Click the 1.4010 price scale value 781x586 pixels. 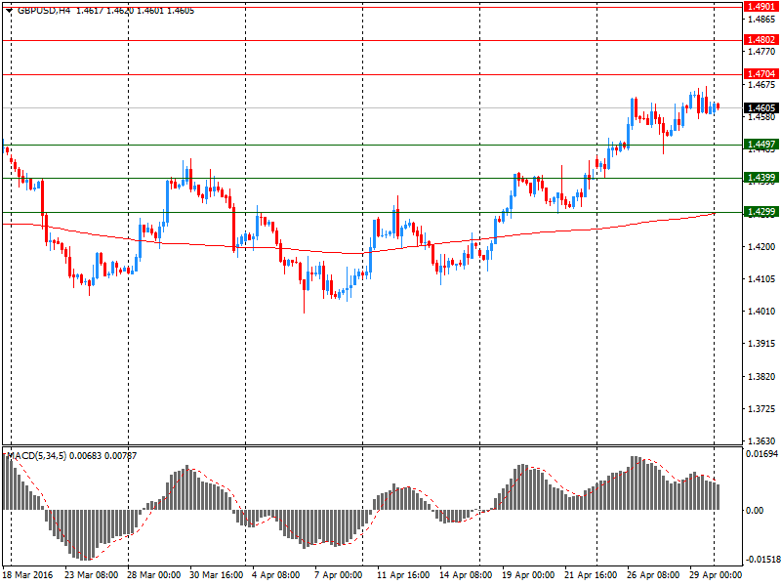(761, 312)
